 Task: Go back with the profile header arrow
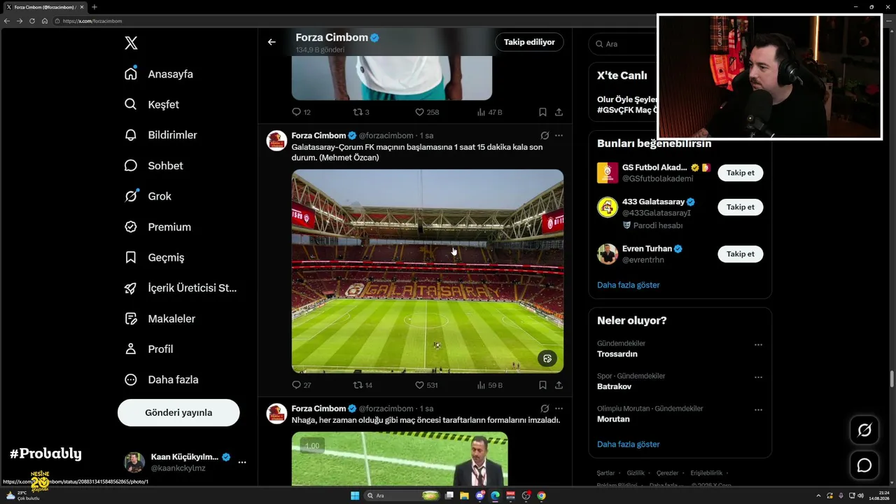pyautogui.click(x=272, y=42)
